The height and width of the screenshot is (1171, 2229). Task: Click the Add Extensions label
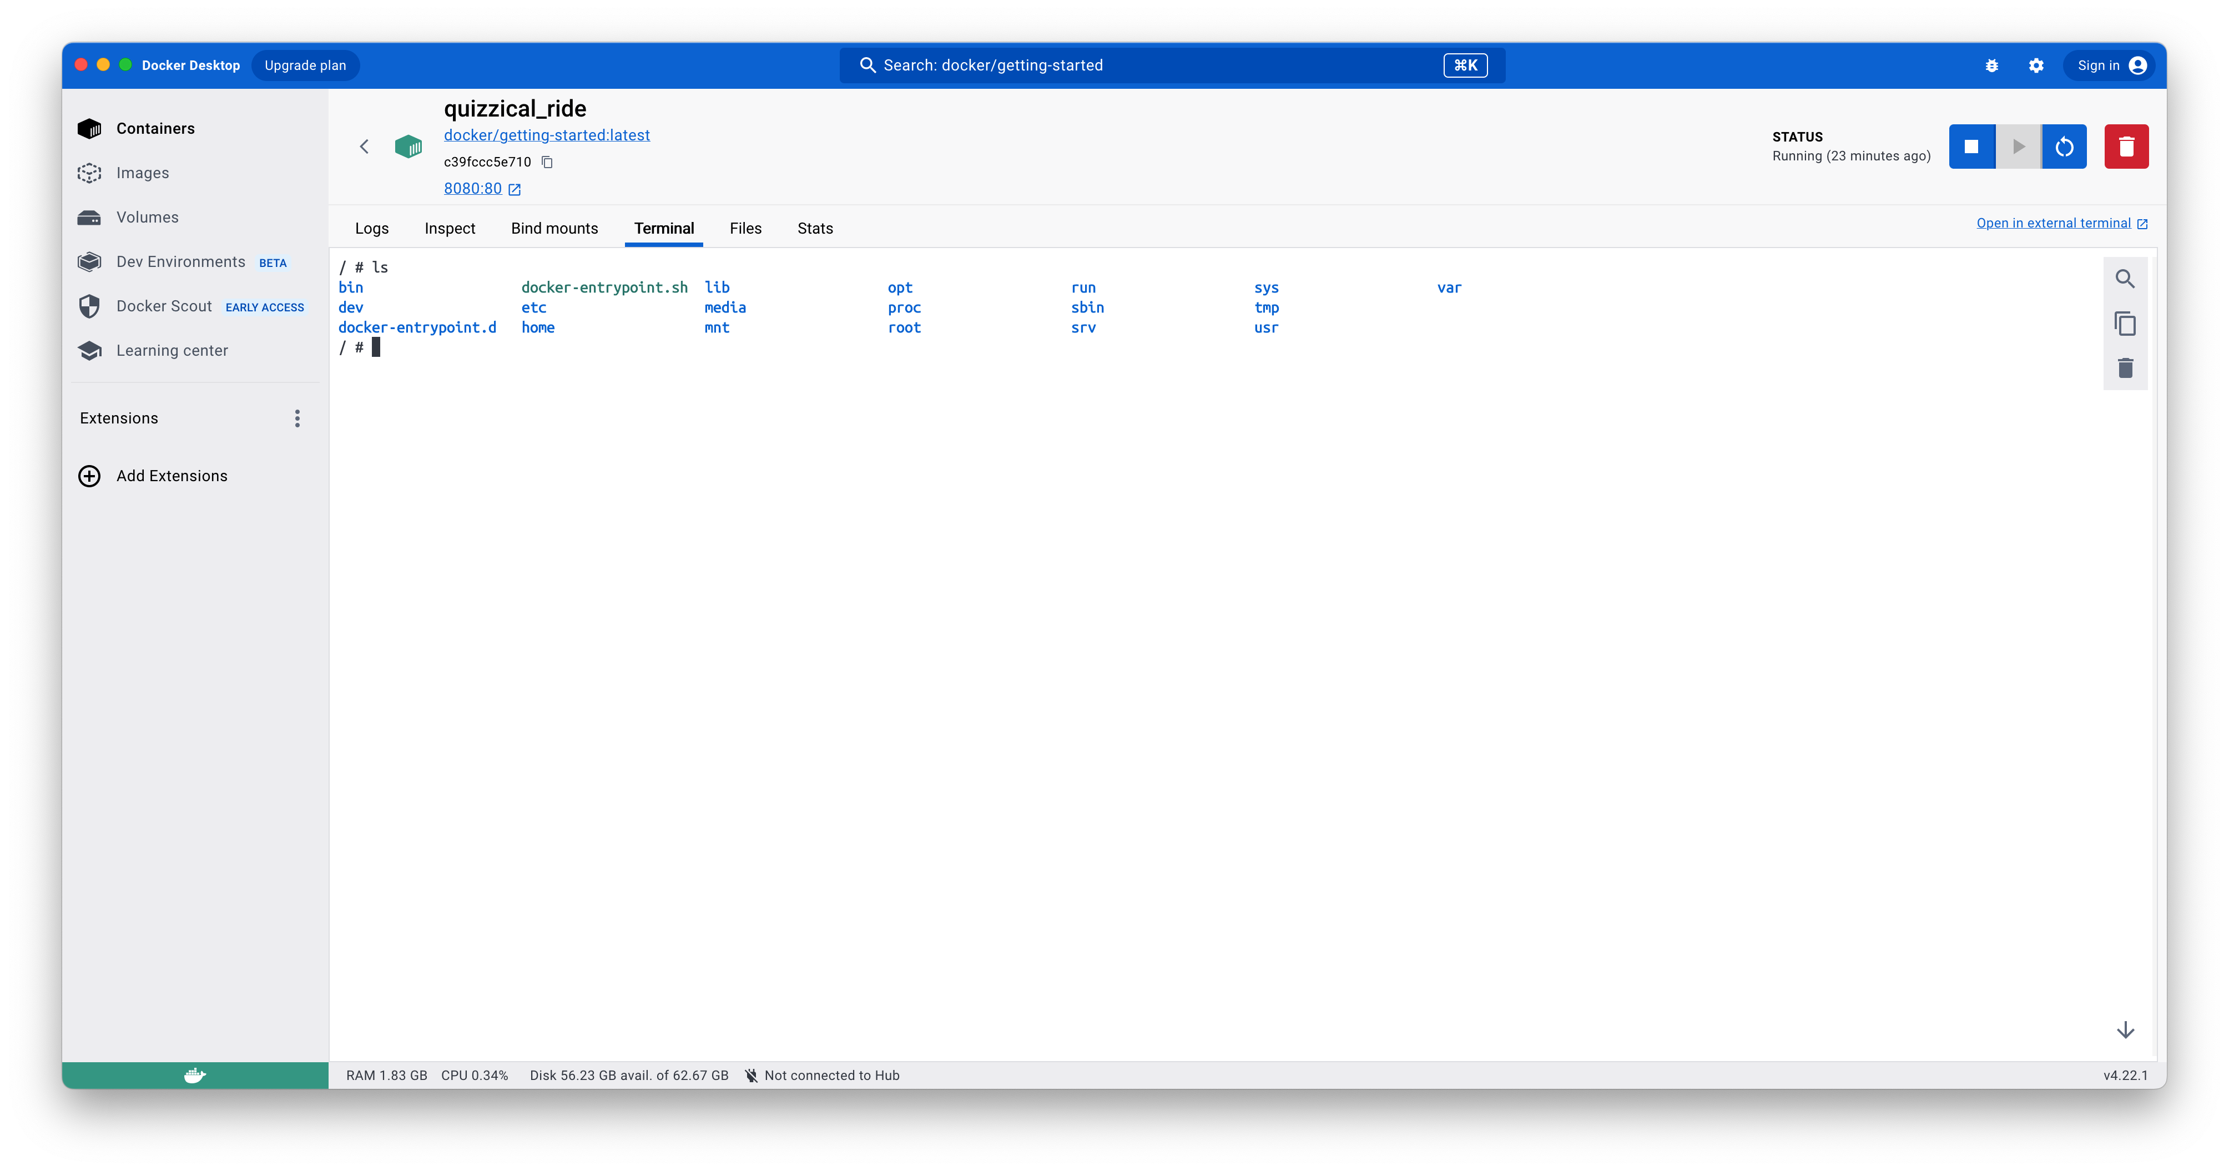(172, 476)
